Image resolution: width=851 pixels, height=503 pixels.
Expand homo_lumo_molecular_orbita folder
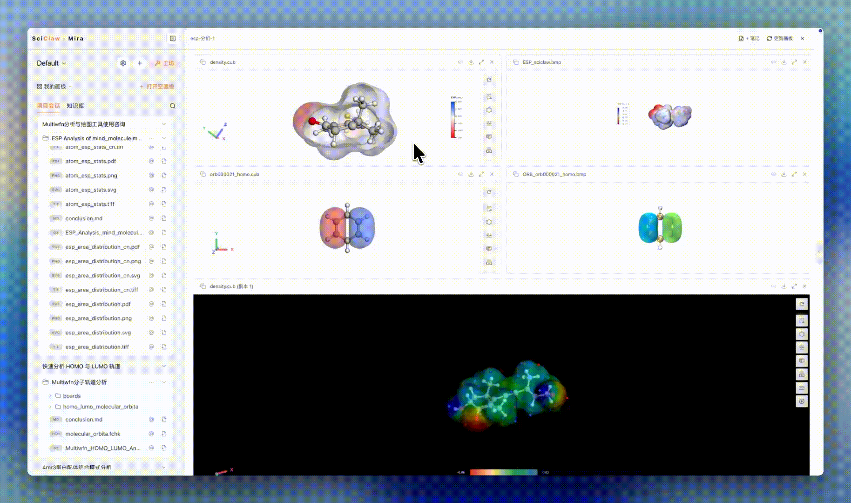click(50, 407)
